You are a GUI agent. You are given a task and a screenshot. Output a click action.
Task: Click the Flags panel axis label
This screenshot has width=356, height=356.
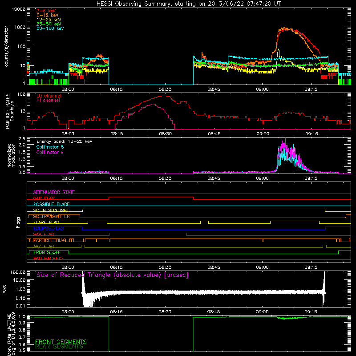click(18, 222)
